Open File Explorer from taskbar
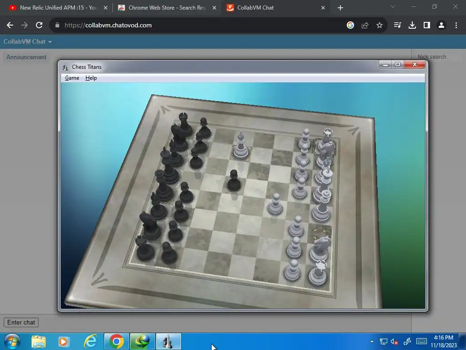This screenshot has height=350, width=466. coord(39,342)
